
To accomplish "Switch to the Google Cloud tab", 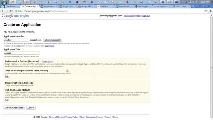I will click(68, 6).
